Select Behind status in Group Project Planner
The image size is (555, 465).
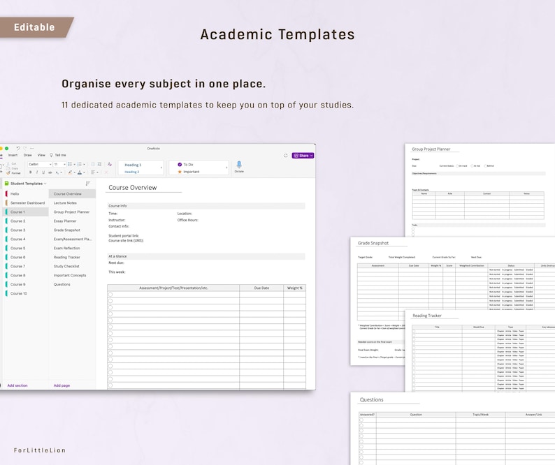pos(485,165)
